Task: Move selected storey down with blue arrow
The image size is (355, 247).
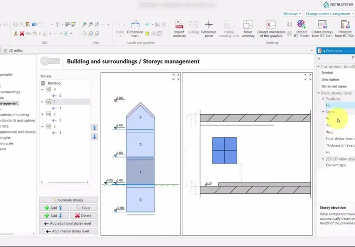Action: pos(95,137)
